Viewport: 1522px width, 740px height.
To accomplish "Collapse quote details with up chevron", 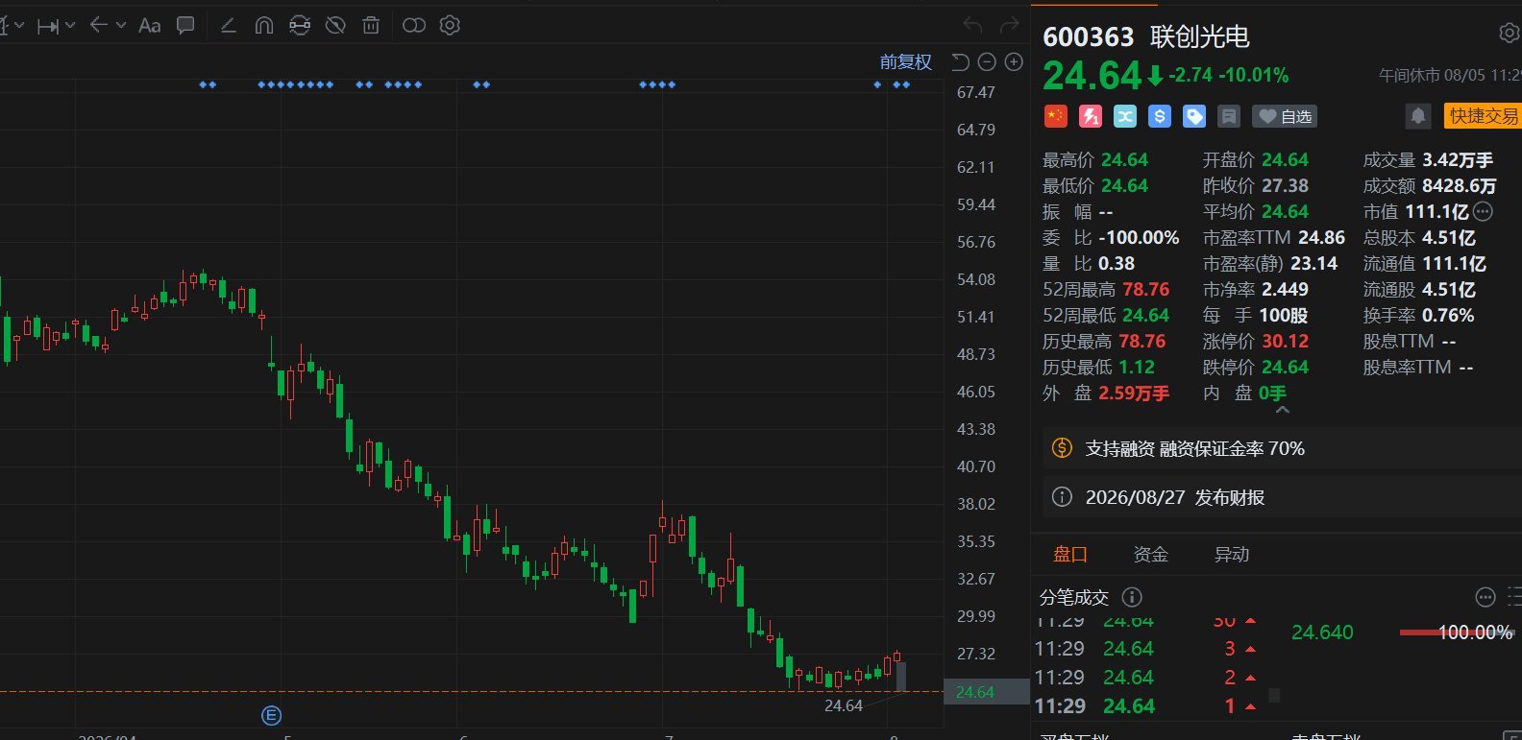I will click(x=1282, y=410).
